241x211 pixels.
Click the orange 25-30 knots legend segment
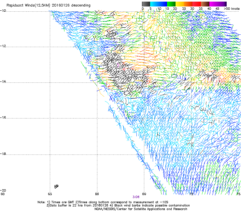[x=188, y=4]
